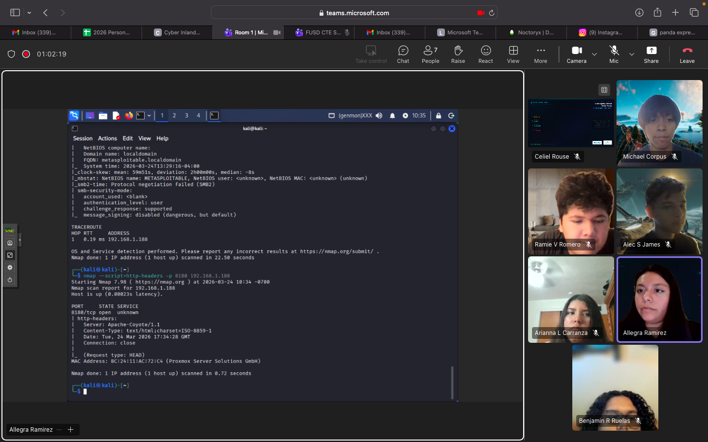The image size is (708, 442).
Task: Toggle the recording indicator button
Action: [x=26, y=54]
